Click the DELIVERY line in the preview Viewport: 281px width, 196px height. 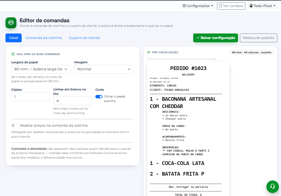click(x=188, y=75)
